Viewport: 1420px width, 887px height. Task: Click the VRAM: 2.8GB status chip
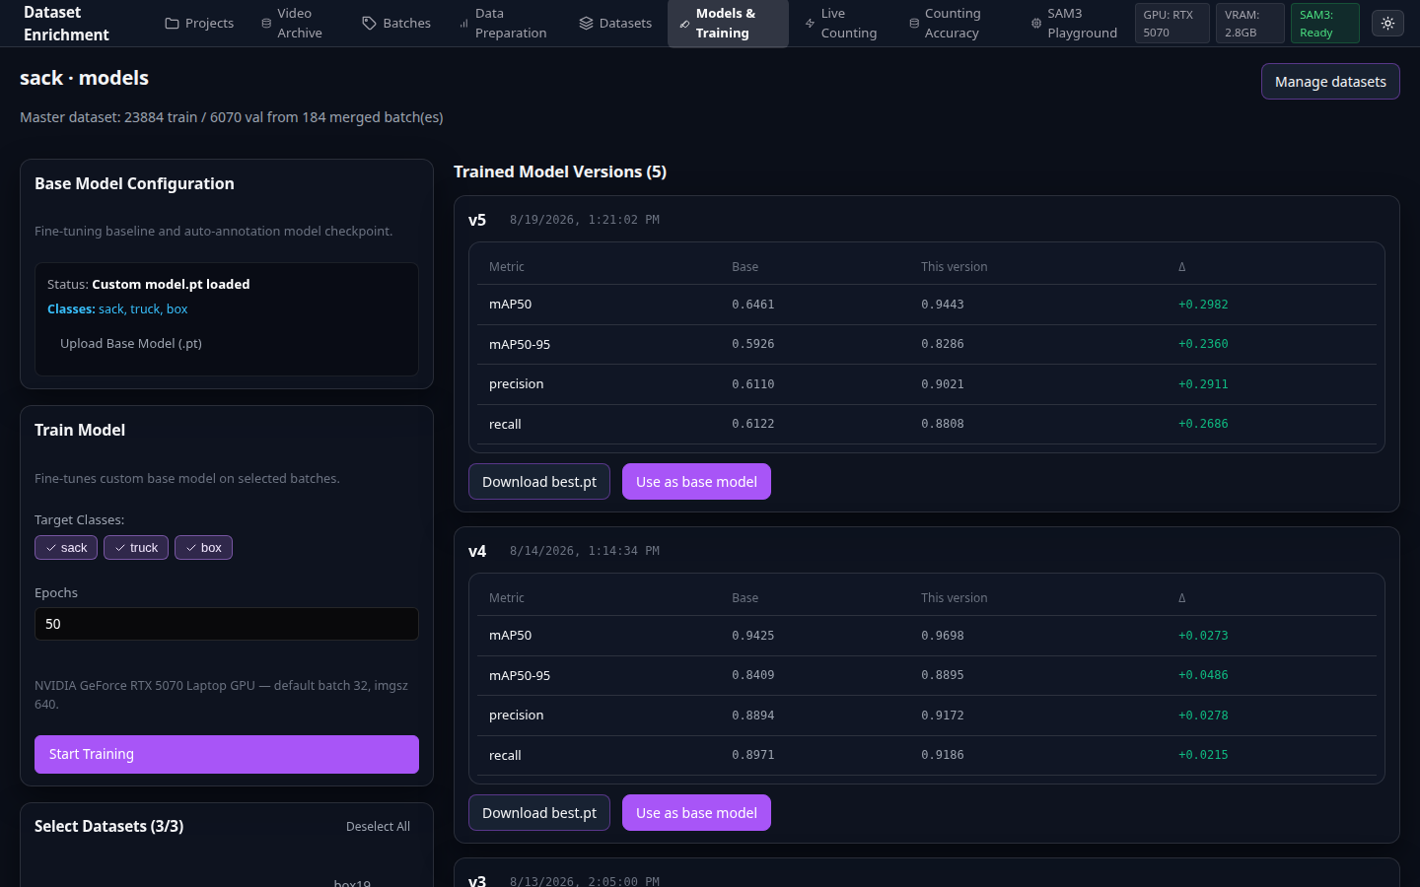[1250, 23]
